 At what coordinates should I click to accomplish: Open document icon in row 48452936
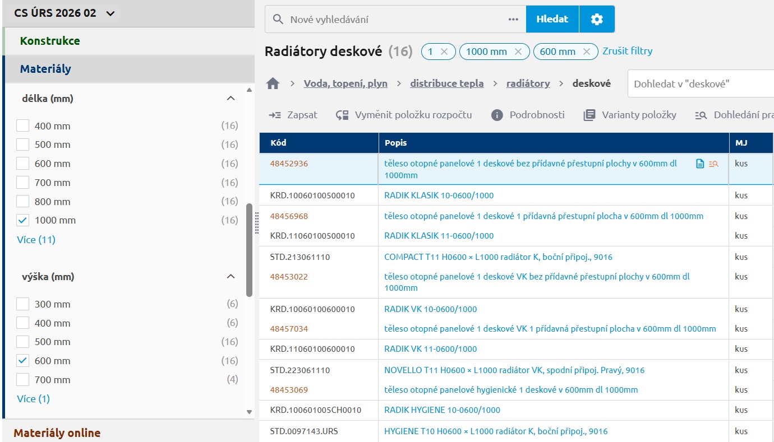coord(700,164)
